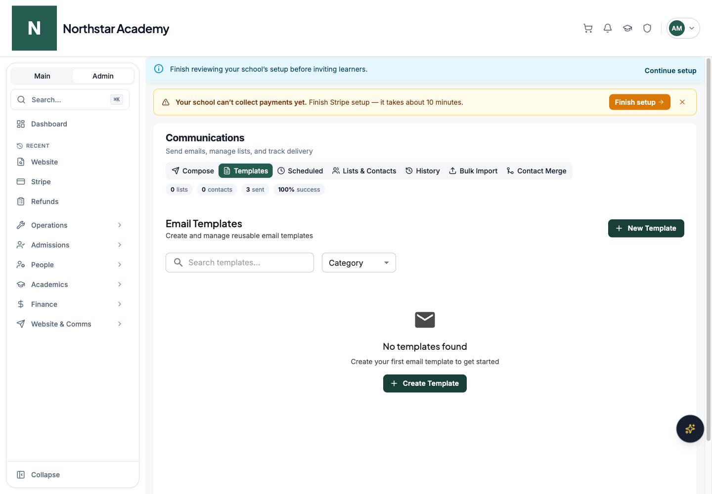Image resolution: width=712 pixels, height=494 pixels.
Task: Open the shopping cart icon
Action: pyautogui.click(x=588, y=28)
